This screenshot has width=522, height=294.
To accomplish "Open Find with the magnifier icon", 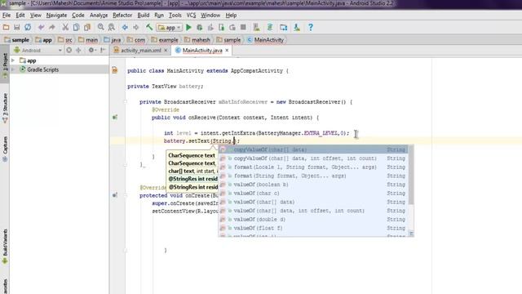I will tap(100, 27).
